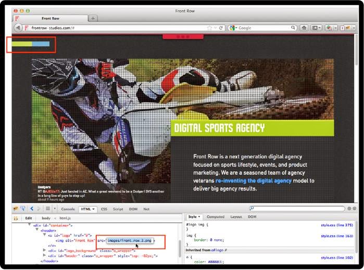Collapse the header element node

pos(37,229)
